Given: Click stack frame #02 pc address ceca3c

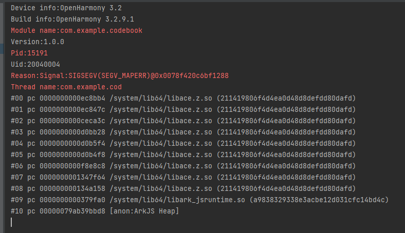Looking at the screenshot, I should (72, 121).
